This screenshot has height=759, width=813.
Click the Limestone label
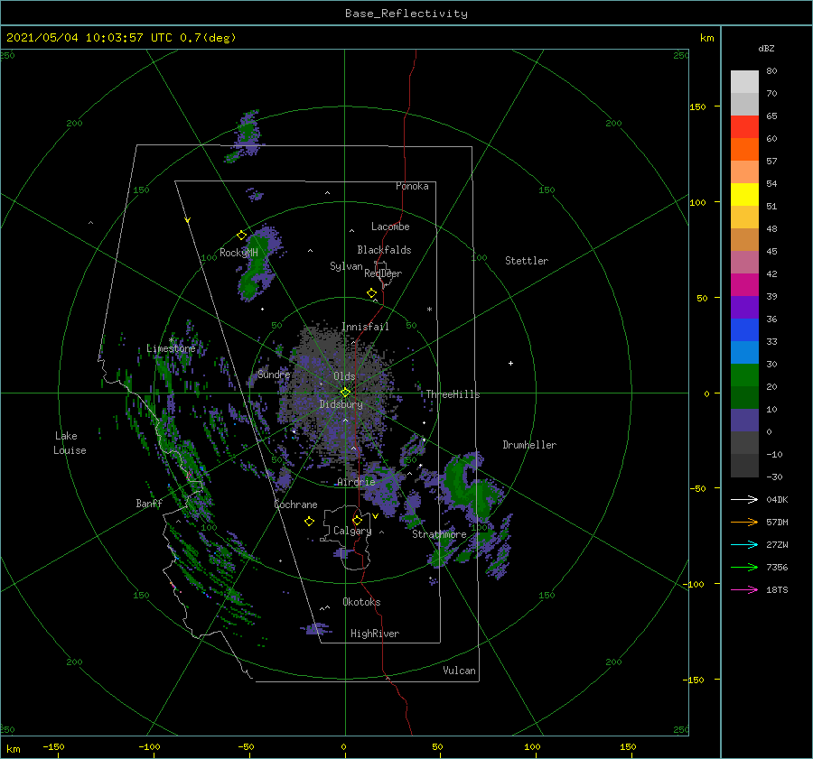tap(171, 348)
